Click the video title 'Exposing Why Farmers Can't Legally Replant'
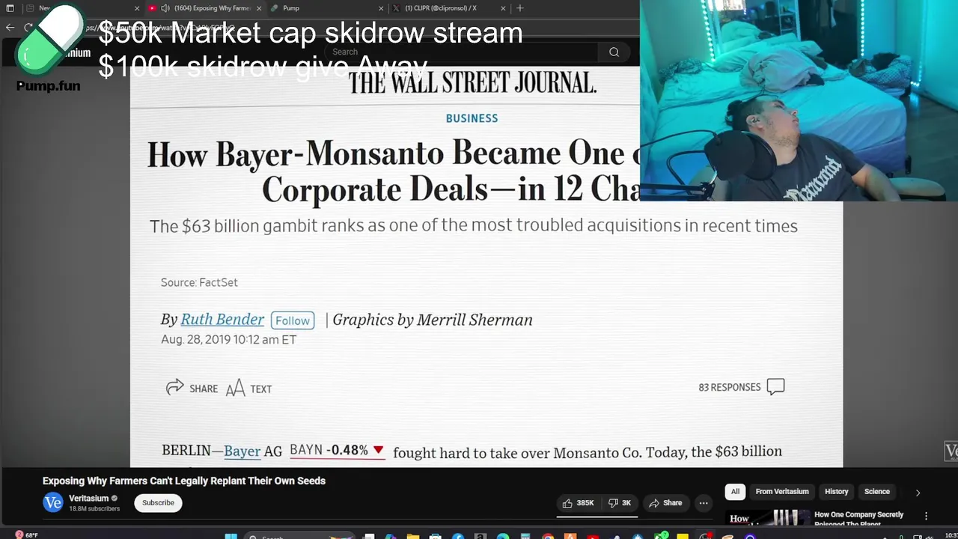The image size is (958, 539). 184,481
